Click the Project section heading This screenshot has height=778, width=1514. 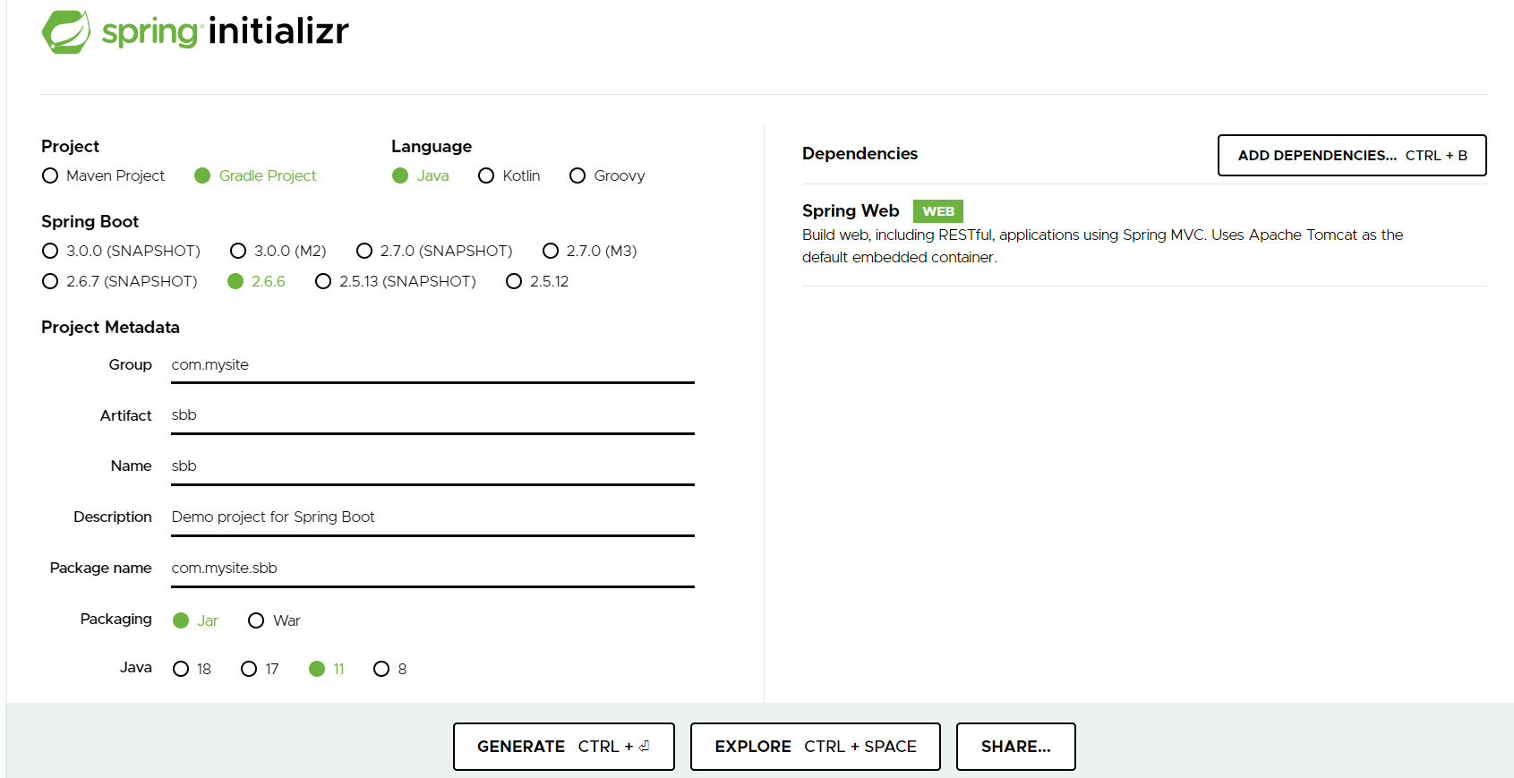[x=70, y=147]
